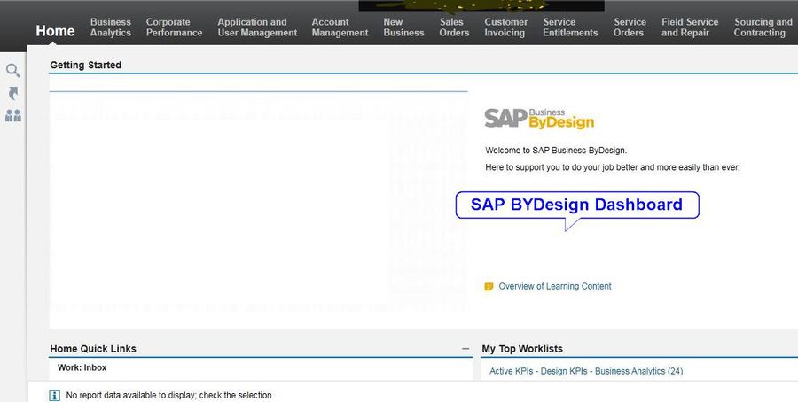The width and height of the screenshot is (798, 402).
Task: Click the 'Welcome to SAP Business ByDesign' text
Action: coord(556,151)
